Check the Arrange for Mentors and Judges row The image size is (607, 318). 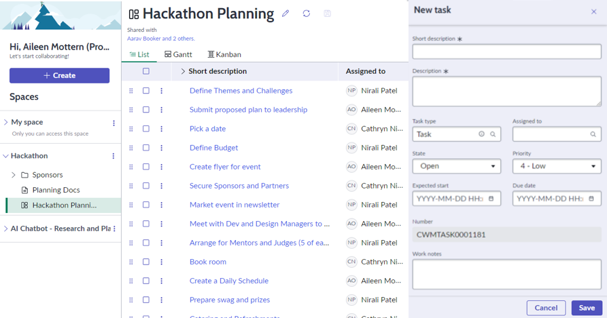pyautogui.click(x=146, y=243)
